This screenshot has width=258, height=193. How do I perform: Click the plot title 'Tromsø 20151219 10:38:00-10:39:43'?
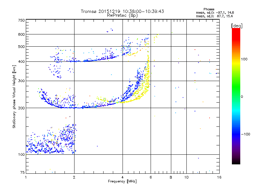coord(122,11)
